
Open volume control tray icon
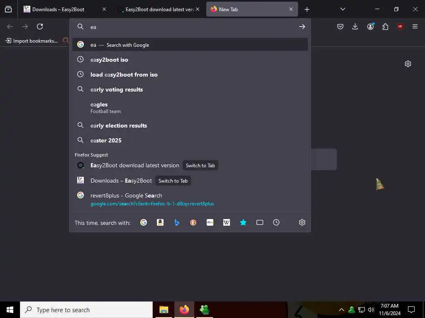tap(371, 310)
